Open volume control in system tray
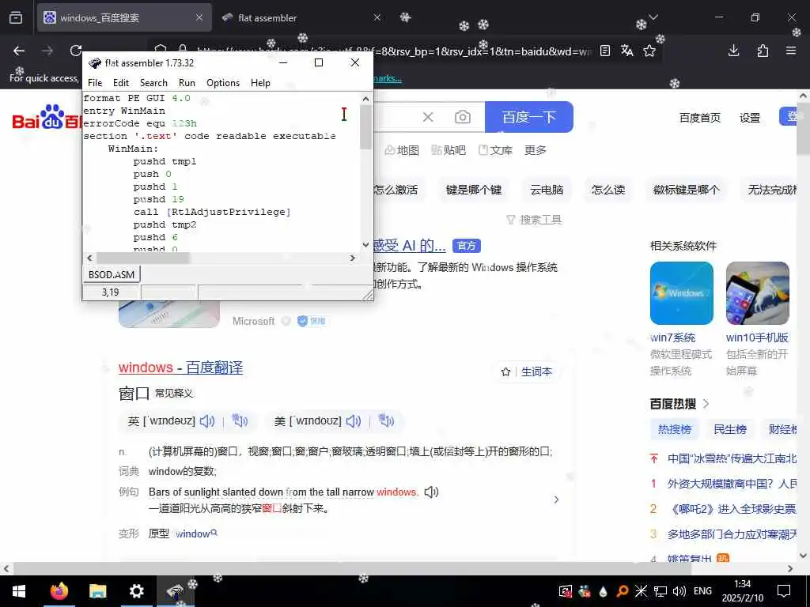 679,591
